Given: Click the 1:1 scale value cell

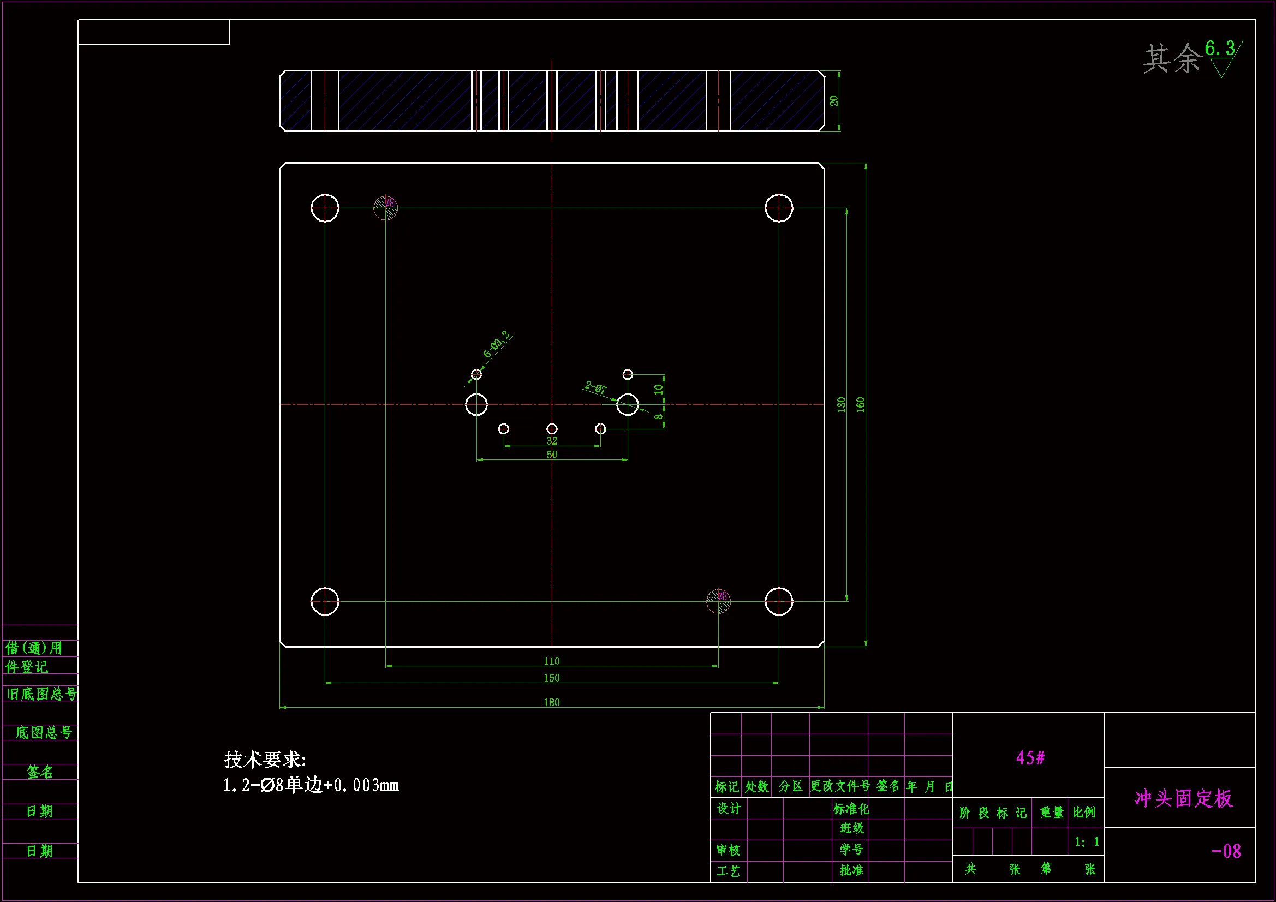Looking at the screenshot, I should [1087, 842].
